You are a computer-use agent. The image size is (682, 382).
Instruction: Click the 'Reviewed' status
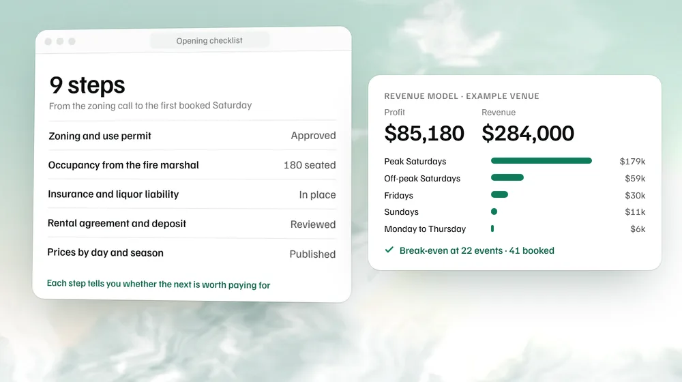(313, 224)
